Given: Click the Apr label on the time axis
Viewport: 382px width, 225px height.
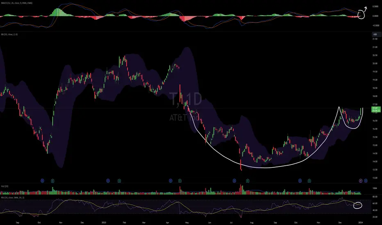Looking at the screenshot, I should click(167, 223).
